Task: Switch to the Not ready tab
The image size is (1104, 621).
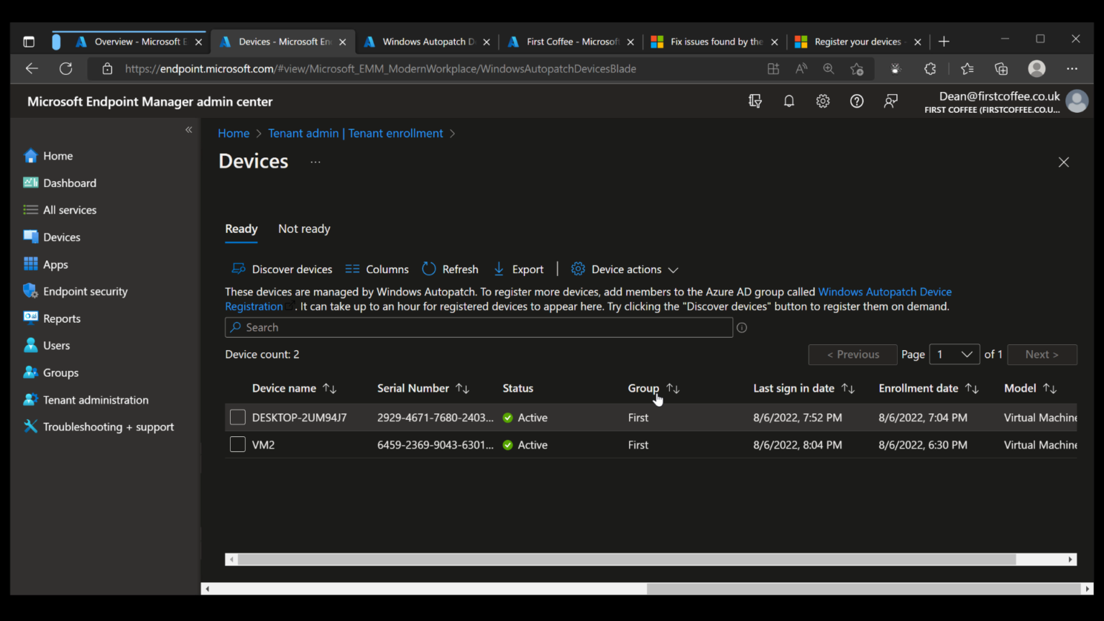Action: tap(304, 229)
